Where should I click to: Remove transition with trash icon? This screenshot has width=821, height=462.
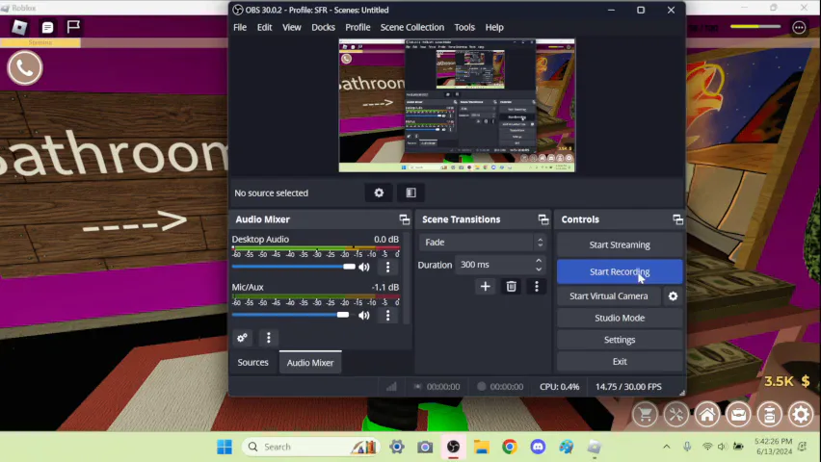[x=511, y=286]
